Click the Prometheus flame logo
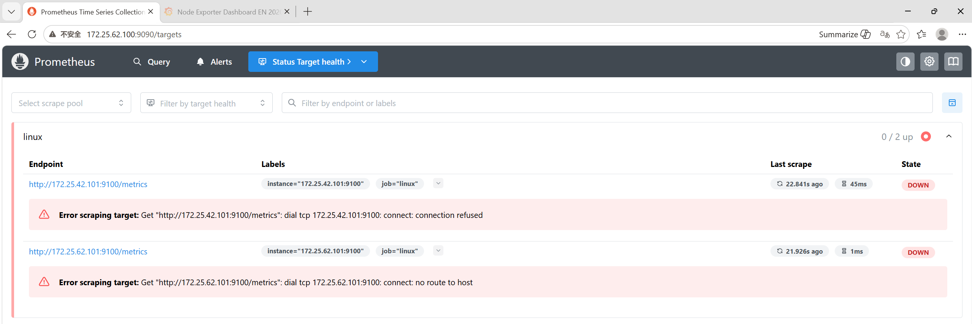The image size is (972, 324). click(20, 62)
